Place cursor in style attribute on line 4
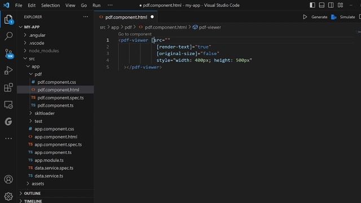Image resolution: width=361 pixels, height=203 pixels. click(204, 60)
